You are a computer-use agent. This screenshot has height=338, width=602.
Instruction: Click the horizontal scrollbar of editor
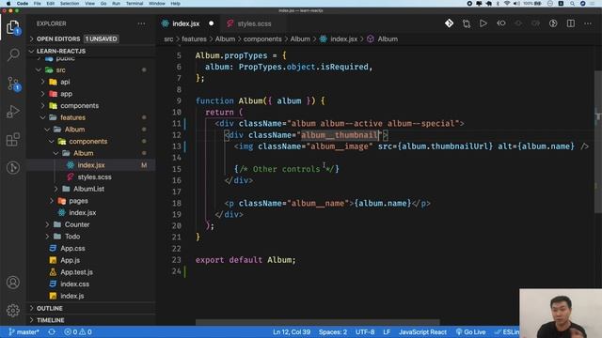click(318, 322)
